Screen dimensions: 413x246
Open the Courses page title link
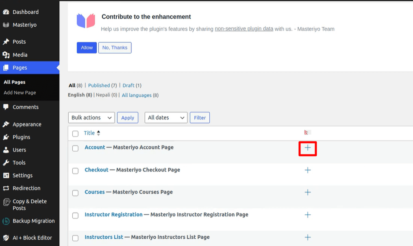95,192
